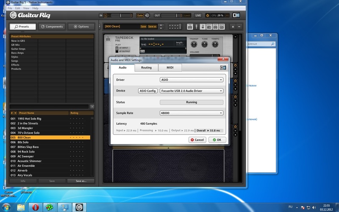The image size is (339, 212).
Task: Step to next preset with down arrow
Action: [161, 28]
